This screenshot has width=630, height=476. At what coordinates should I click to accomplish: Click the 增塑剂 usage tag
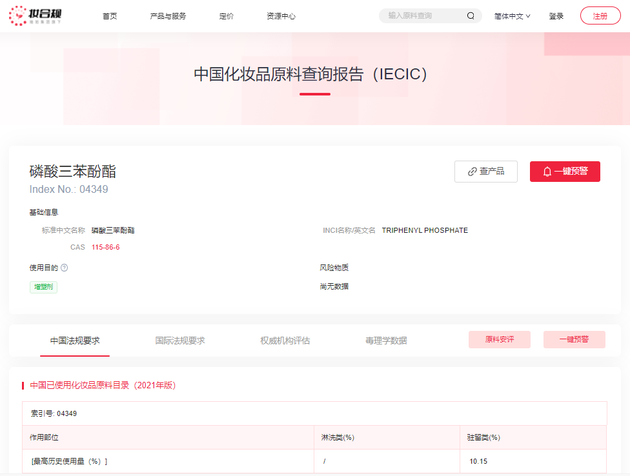pos(43,286)
